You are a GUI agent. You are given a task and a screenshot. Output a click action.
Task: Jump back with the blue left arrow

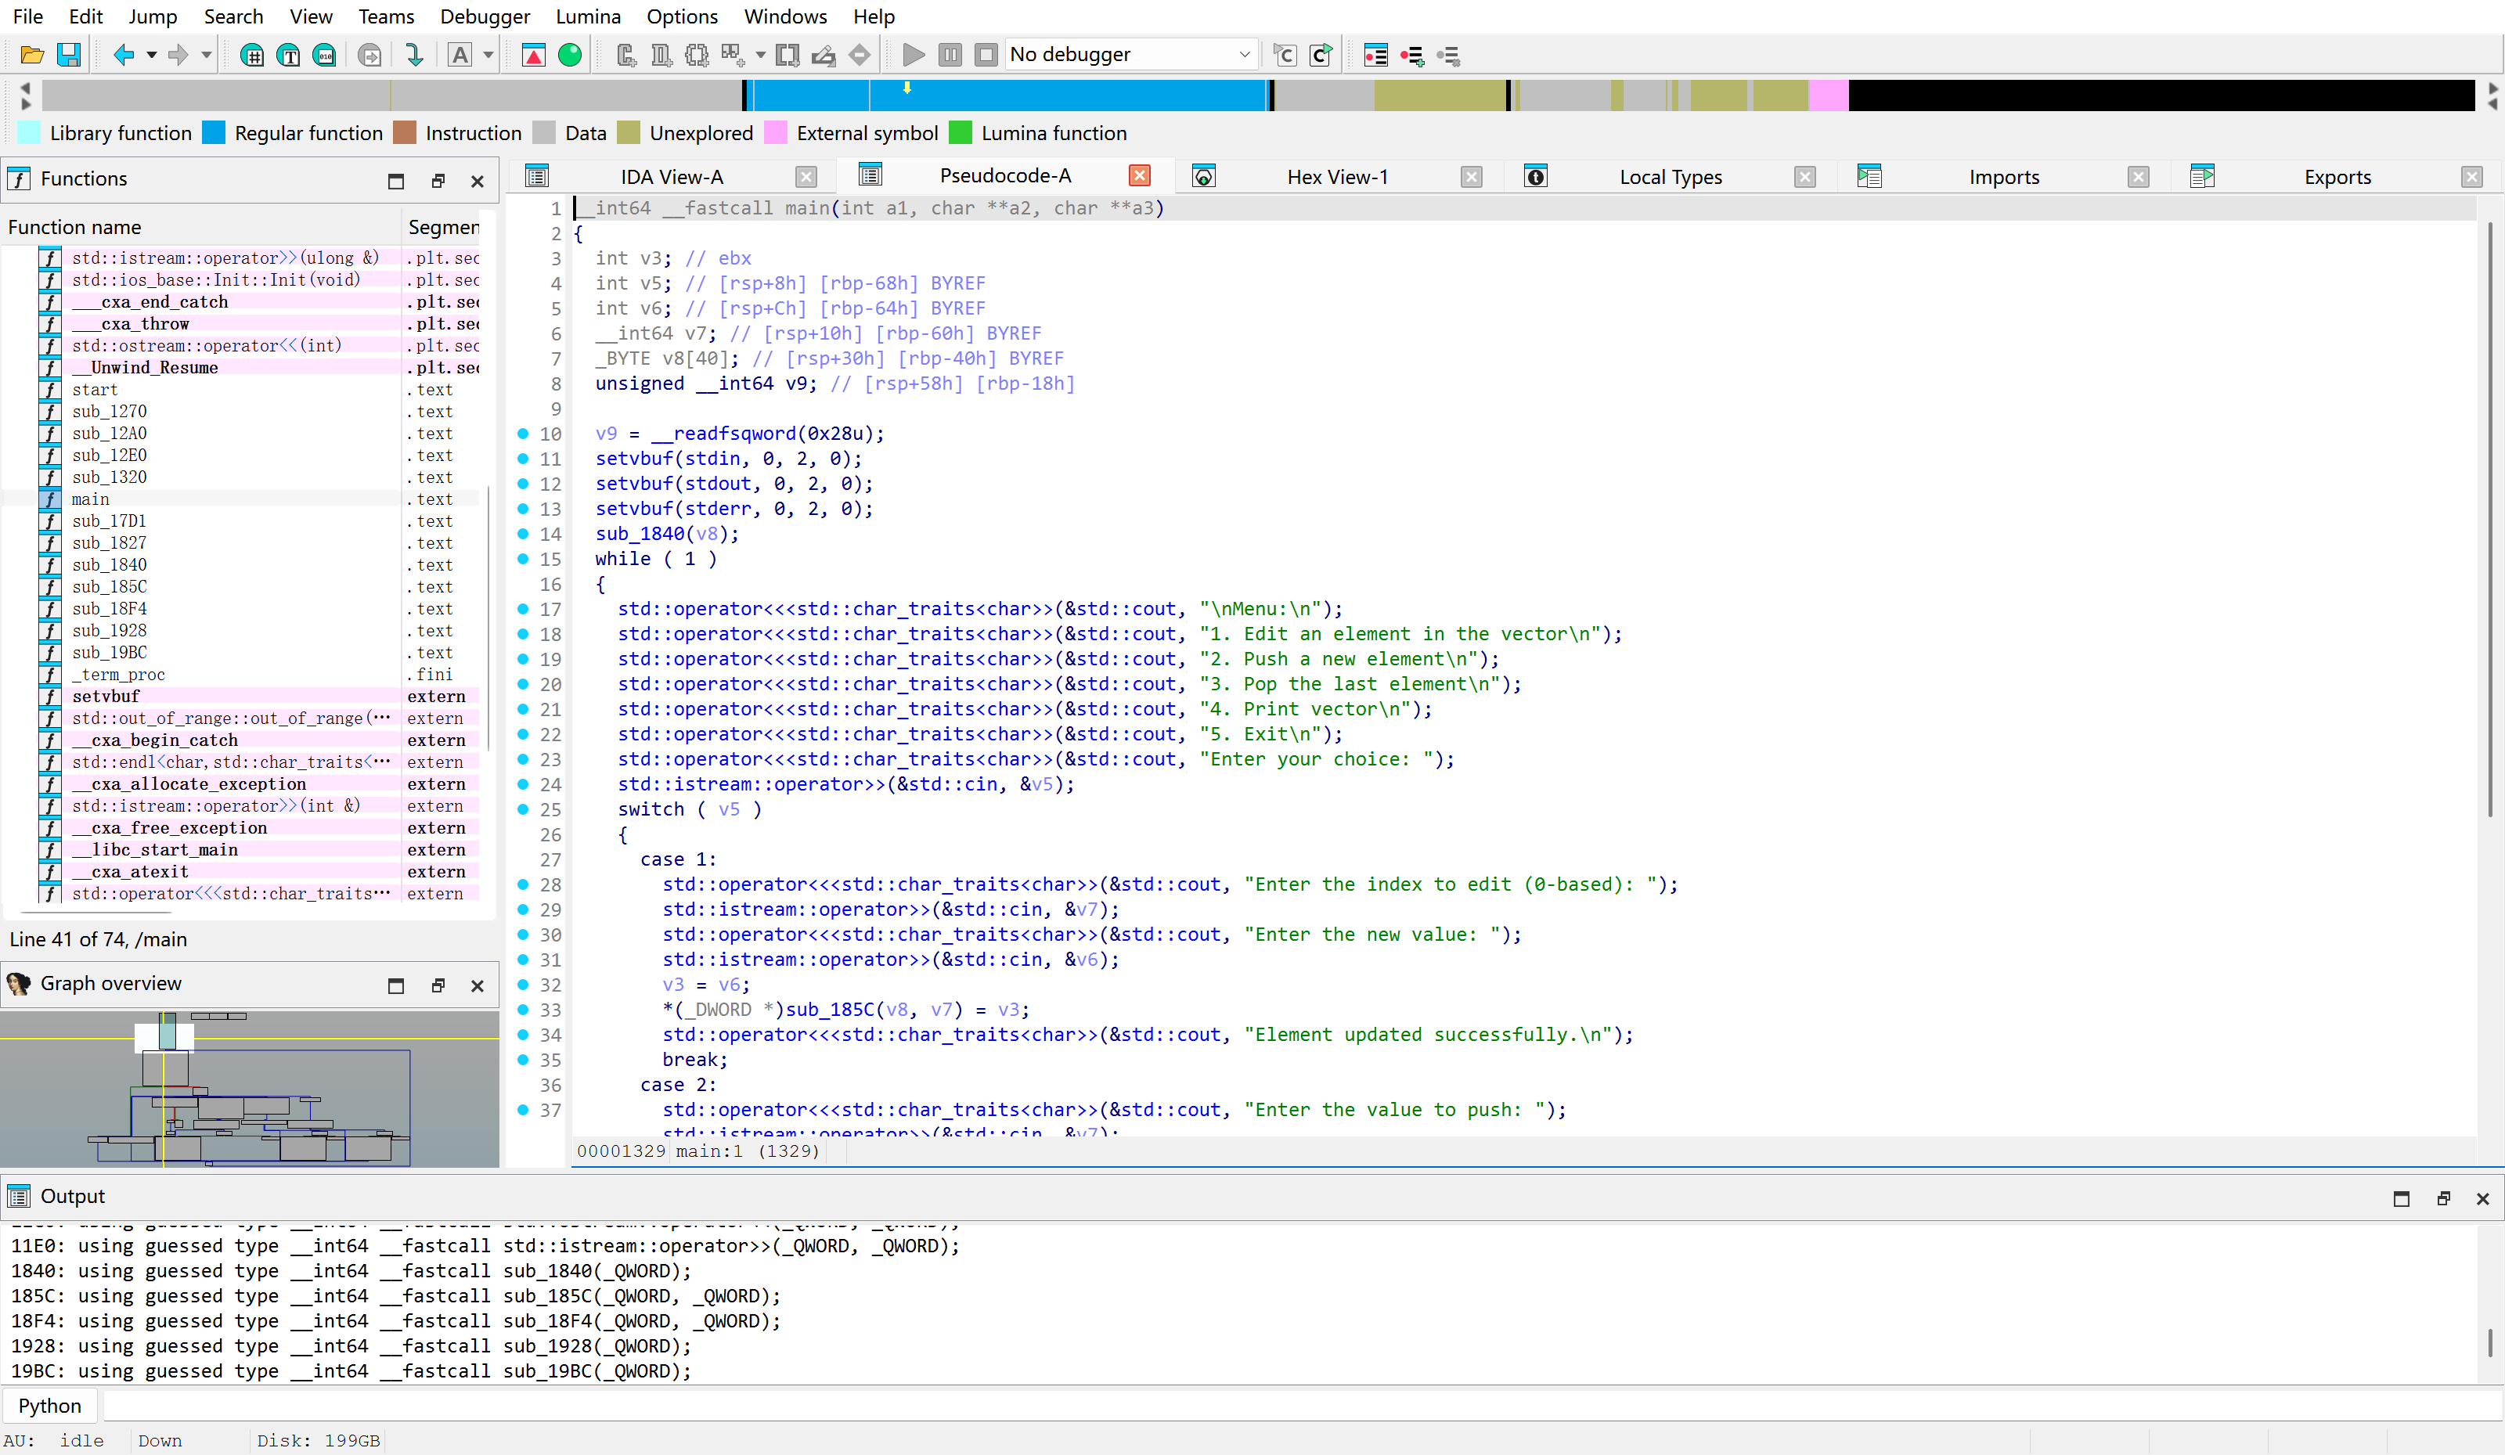[123, 55]
